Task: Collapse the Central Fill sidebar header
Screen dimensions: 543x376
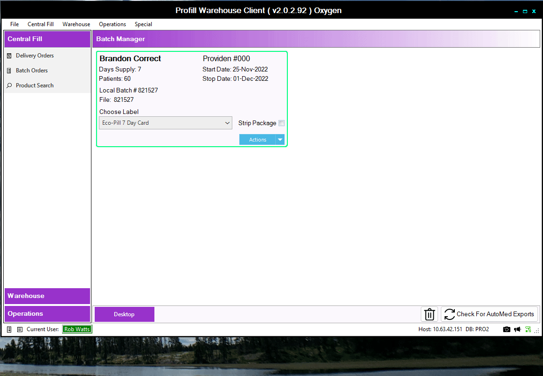Action: pyautogui.click(x=47, y=39)
